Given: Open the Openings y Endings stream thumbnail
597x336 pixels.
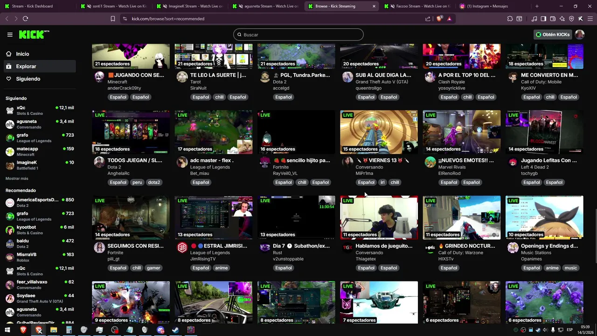Looking at the screenshot, I should click(544, 217).
